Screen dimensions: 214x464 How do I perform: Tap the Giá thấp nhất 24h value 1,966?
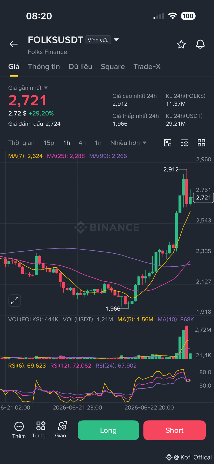[120, 124]
